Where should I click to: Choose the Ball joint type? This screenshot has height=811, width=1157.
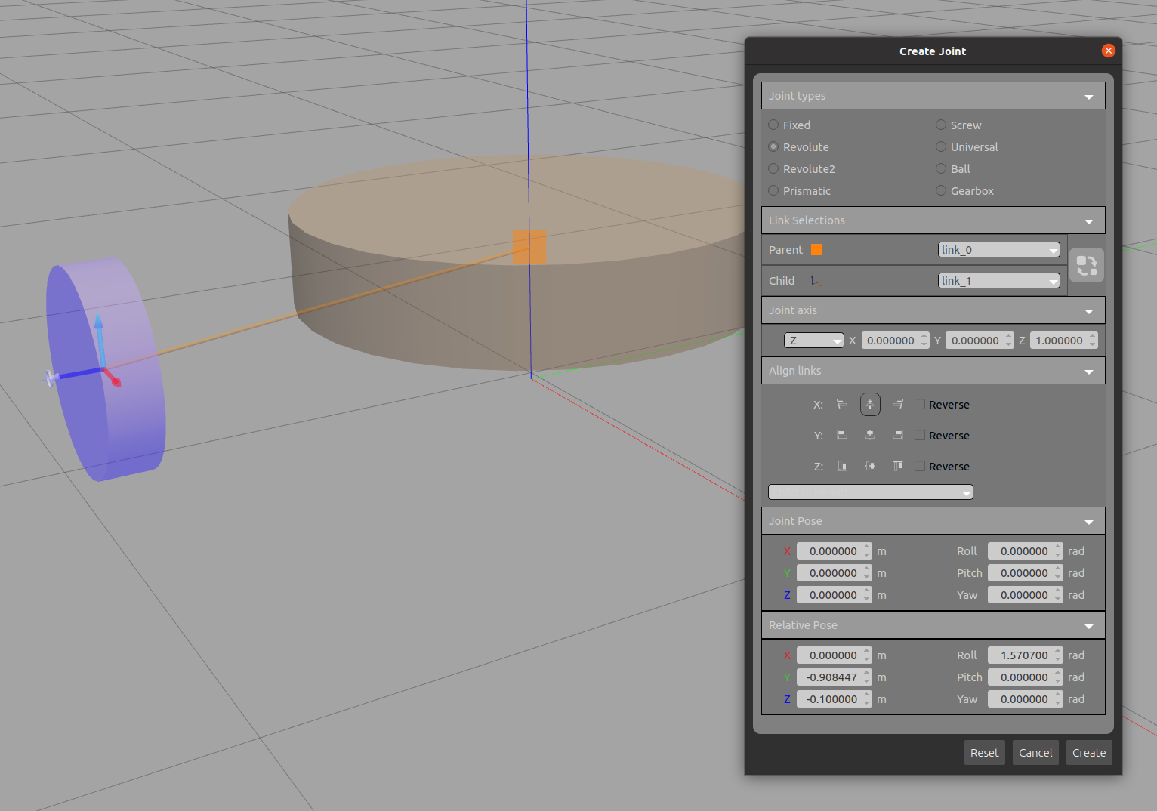(941, 169)
